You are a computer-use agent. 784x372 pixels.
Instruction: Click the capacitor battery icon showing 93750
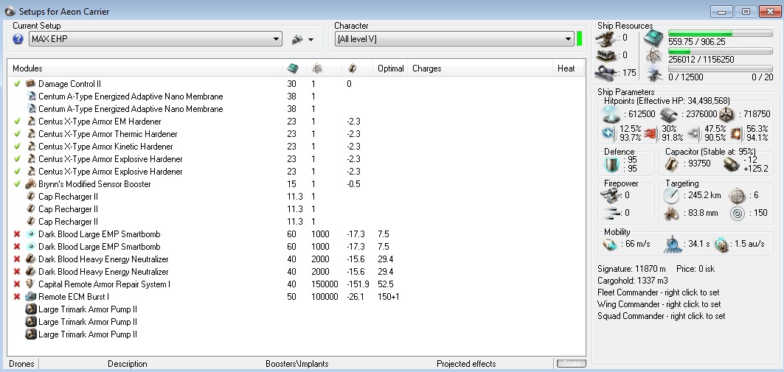pos(671,164)
